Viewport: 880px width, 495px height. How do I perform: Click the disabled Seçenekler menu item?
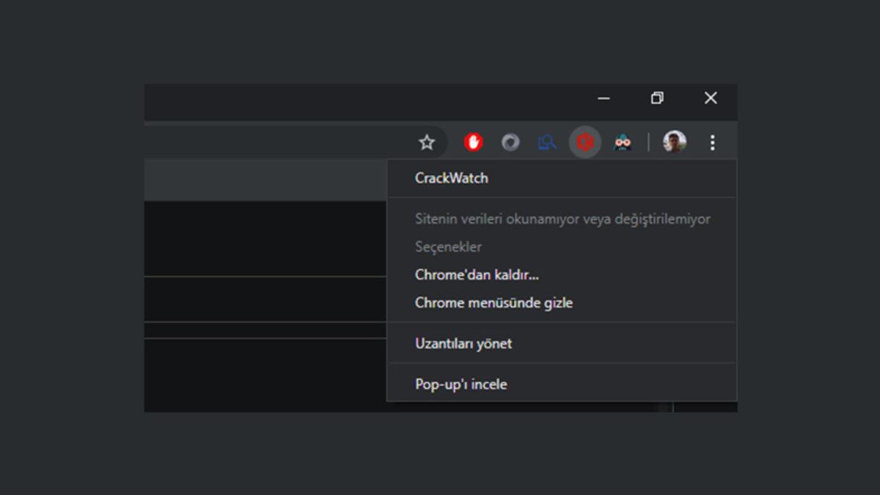point(448,247)
